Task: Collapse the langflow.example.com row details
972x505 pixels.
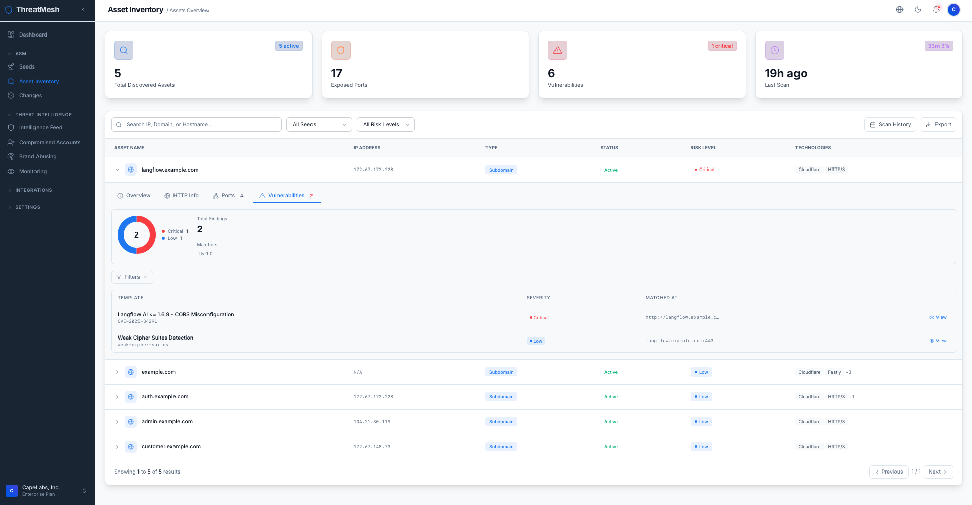Action: point(117,170)
